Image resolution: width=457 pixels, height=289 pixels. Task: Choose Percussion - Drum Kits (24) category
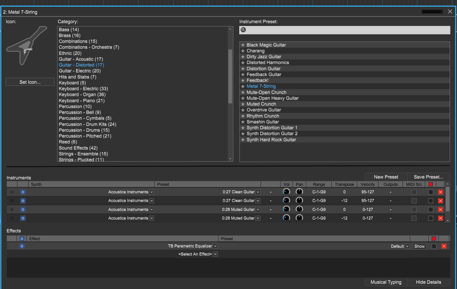[x=88, y=124]
